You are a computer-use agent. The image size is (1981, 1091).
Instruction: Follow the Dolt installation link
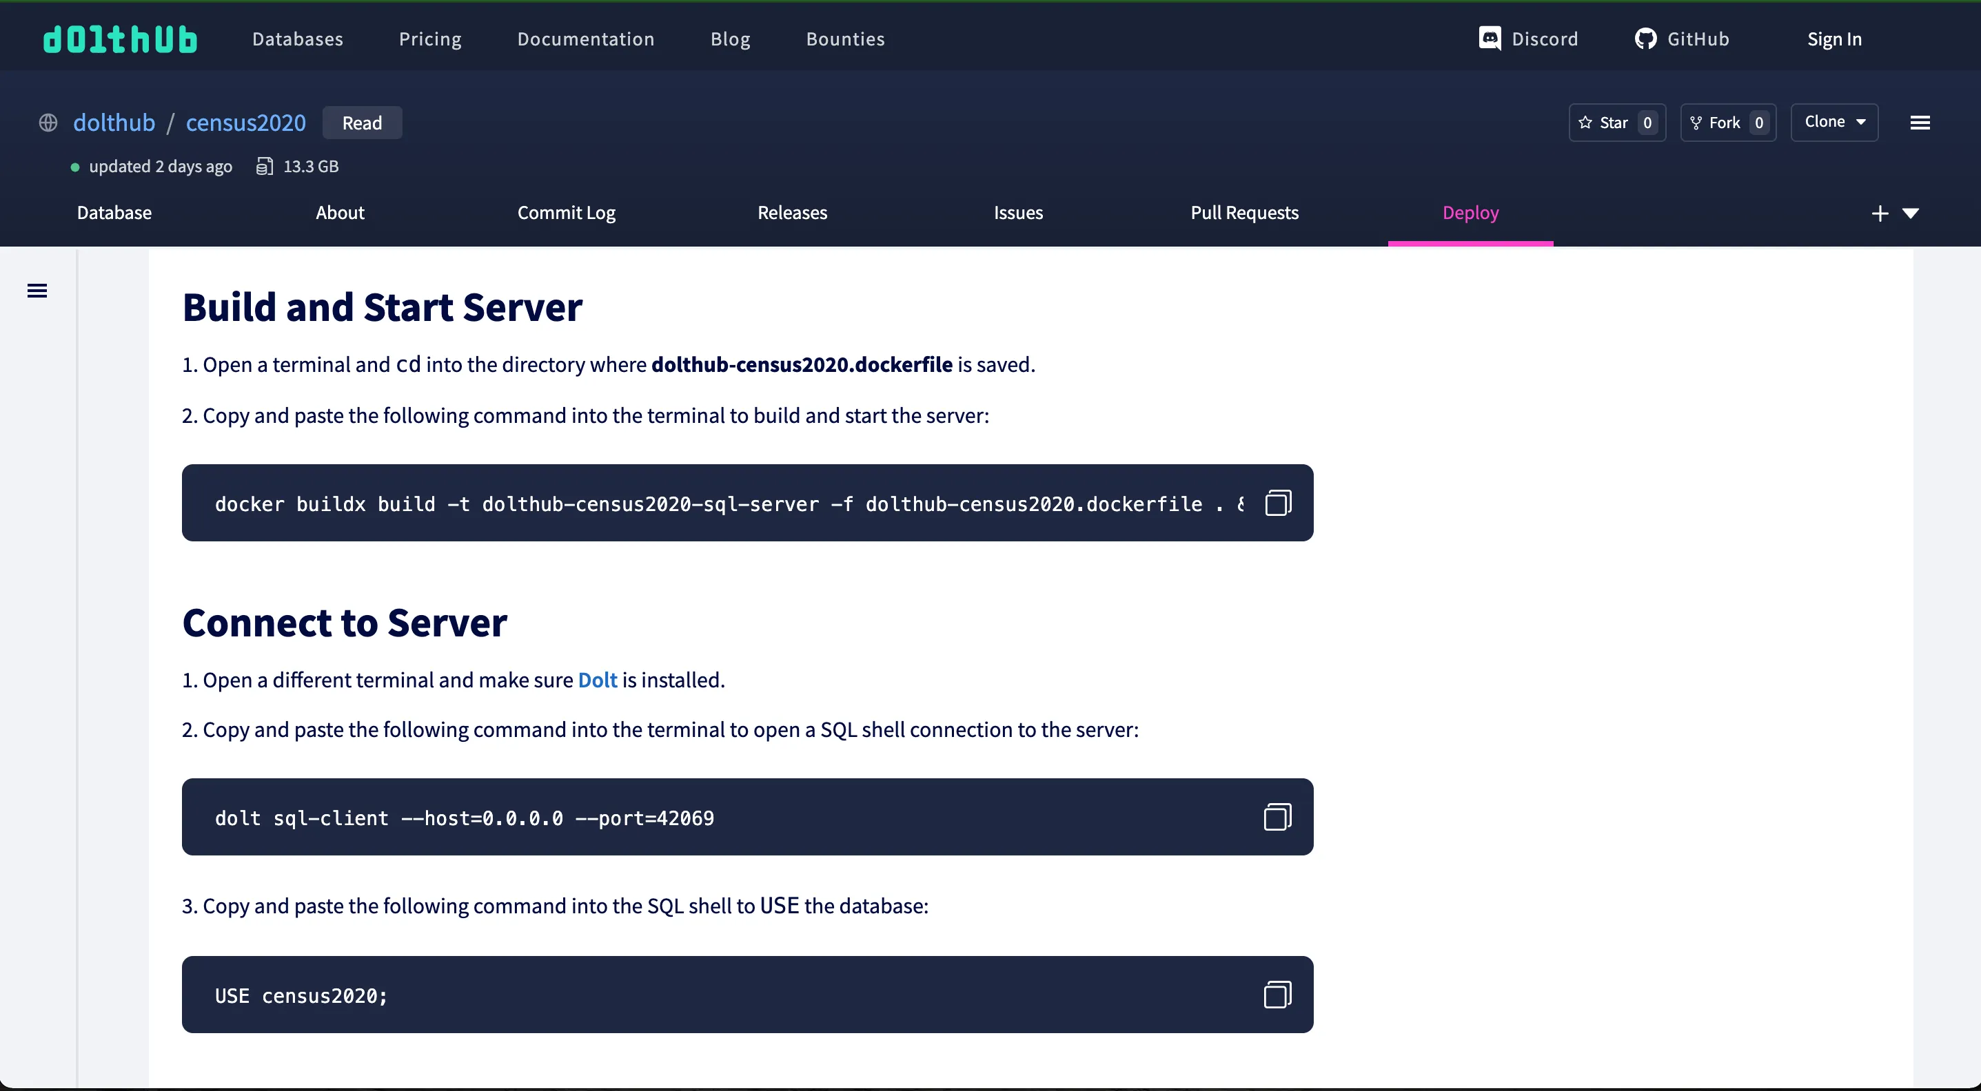click(x=597, y=680)
